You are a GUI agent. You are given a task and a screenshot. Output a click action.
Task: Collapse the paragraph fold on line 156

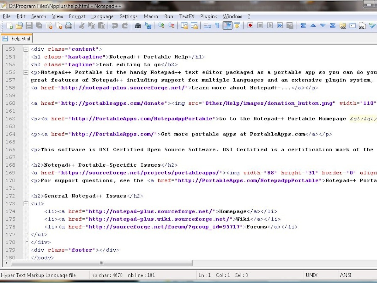pos(26,72)
